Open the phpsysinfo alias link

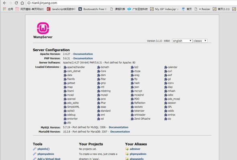pos(137,159)
